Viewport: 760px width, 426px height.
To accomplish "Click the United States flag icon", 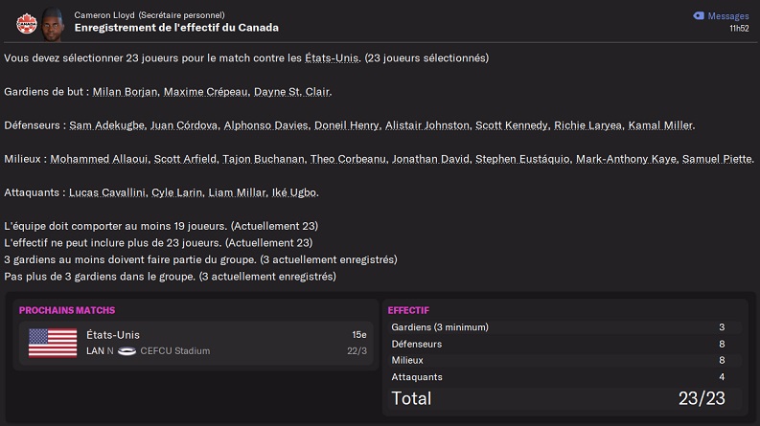I will pyautogui.click(x=53, y=343).
